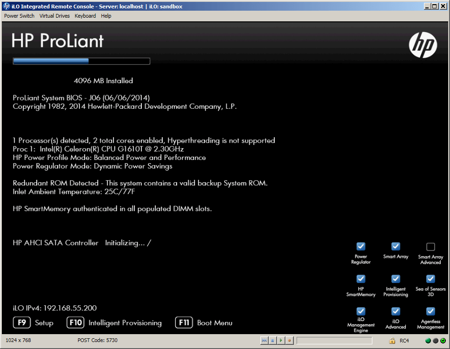The image size is (450, 349).
Task: Click the Smart Array checkbox
Action: pyautogui.click(x=396, y=246)
